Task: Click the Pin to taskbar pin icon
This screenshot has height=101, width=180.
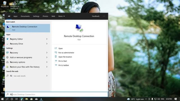Action: coord(56,65)
